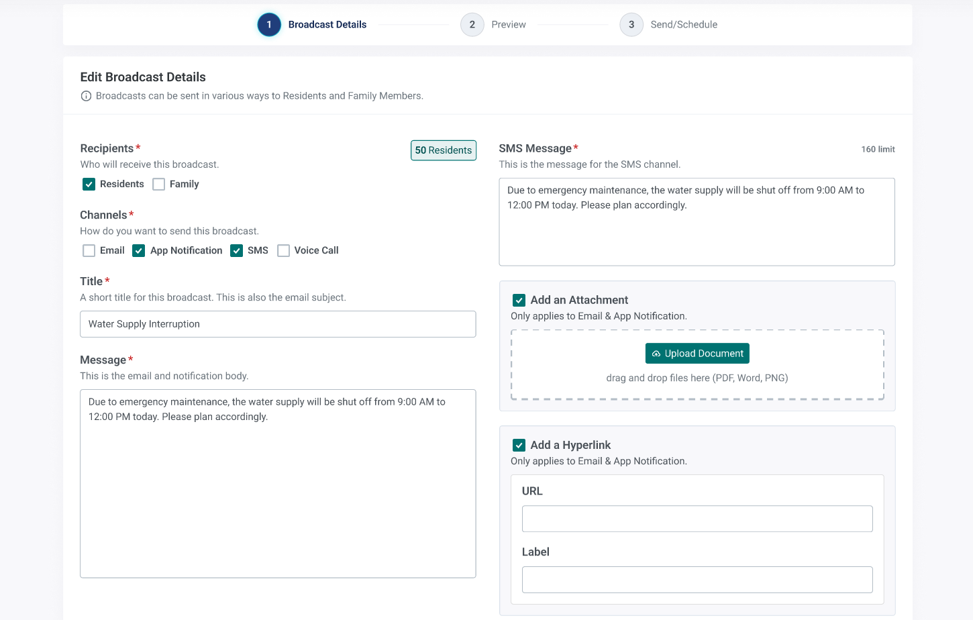Click the 'Recipients' field label
Viewport: 973px width, 620px height.
click(107, 148)
